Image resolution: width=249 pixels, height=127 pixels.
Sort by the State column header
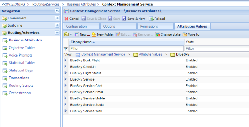[x=217, y=42]
